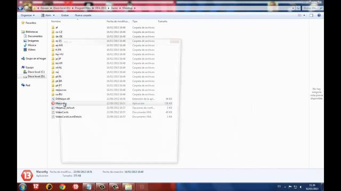This screenshot has height=191, width=341.
Task: Show hidden system tray icons
Action: (285, 187)
